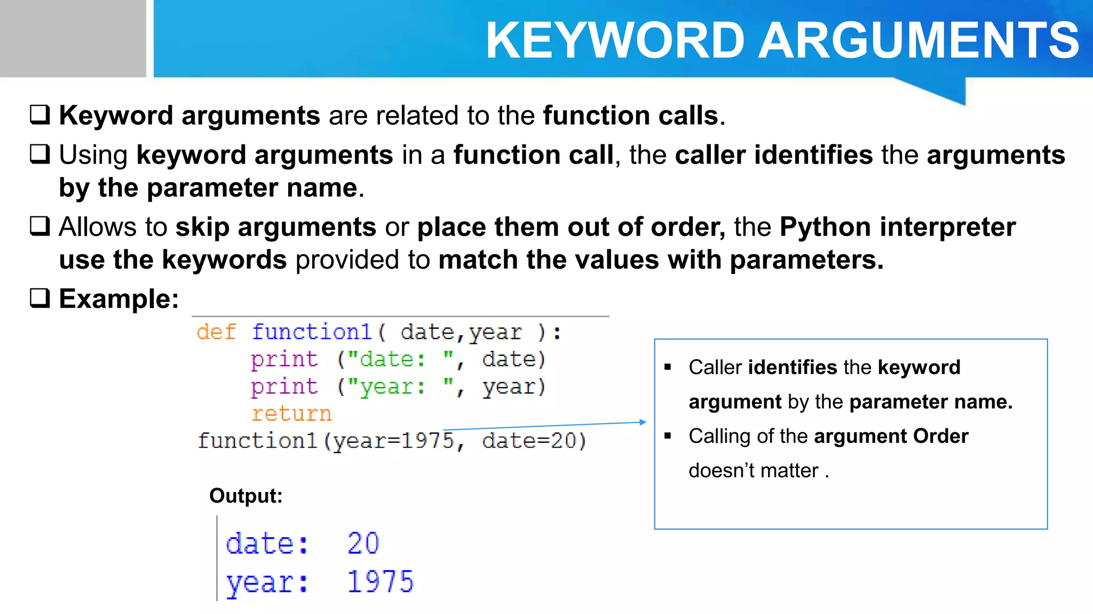Image resolution: width=1093 pixels, height=614 pixels.
Task: Click the checkbox bullet before Example
Action: 40,298
